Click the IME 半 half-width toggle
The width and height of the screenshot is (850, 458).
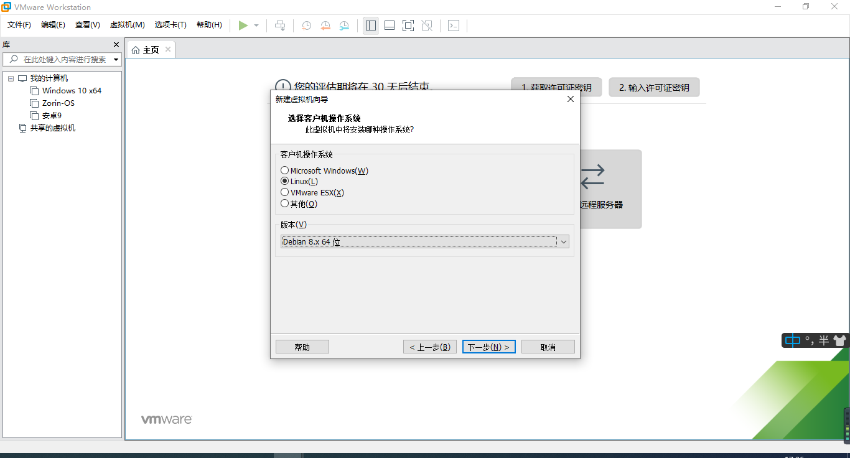(x=824, y=340)
